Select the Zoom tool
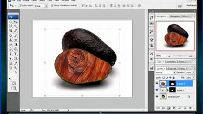 pyautogui.click(x=16, y=68)
